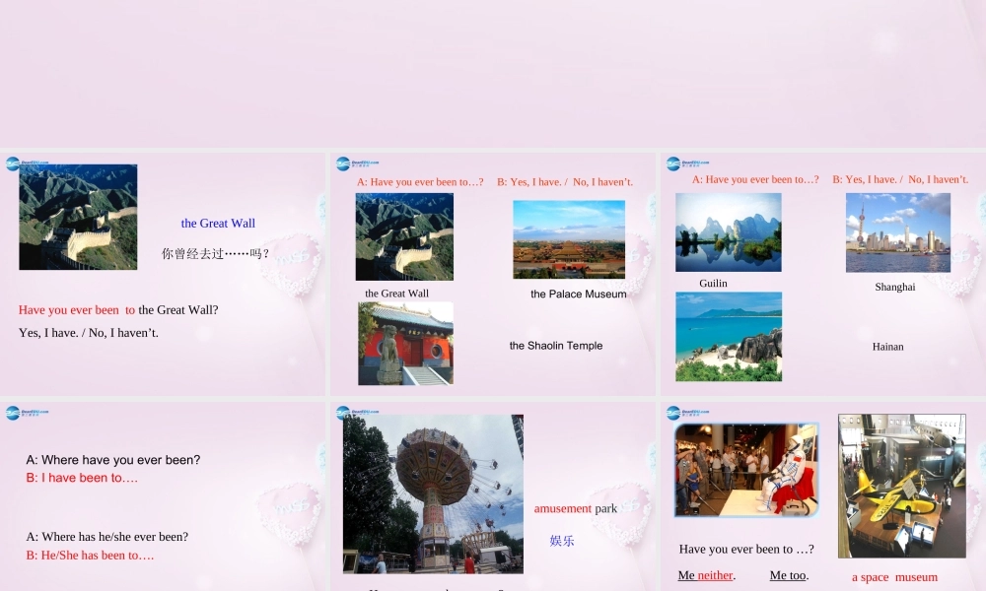Click the underlined 'Me neither.' text
The image size is (986, 591).
point(707,575)
